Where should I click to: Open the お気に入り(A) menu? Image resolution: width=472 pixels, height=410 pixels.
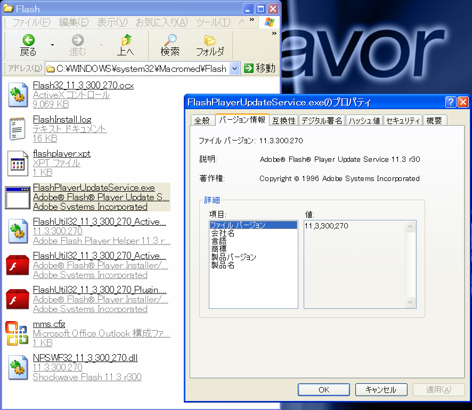click(161, 22)
